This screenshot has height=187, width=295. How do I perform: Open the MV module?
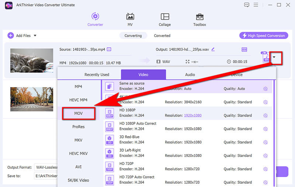tap(130, 20)
